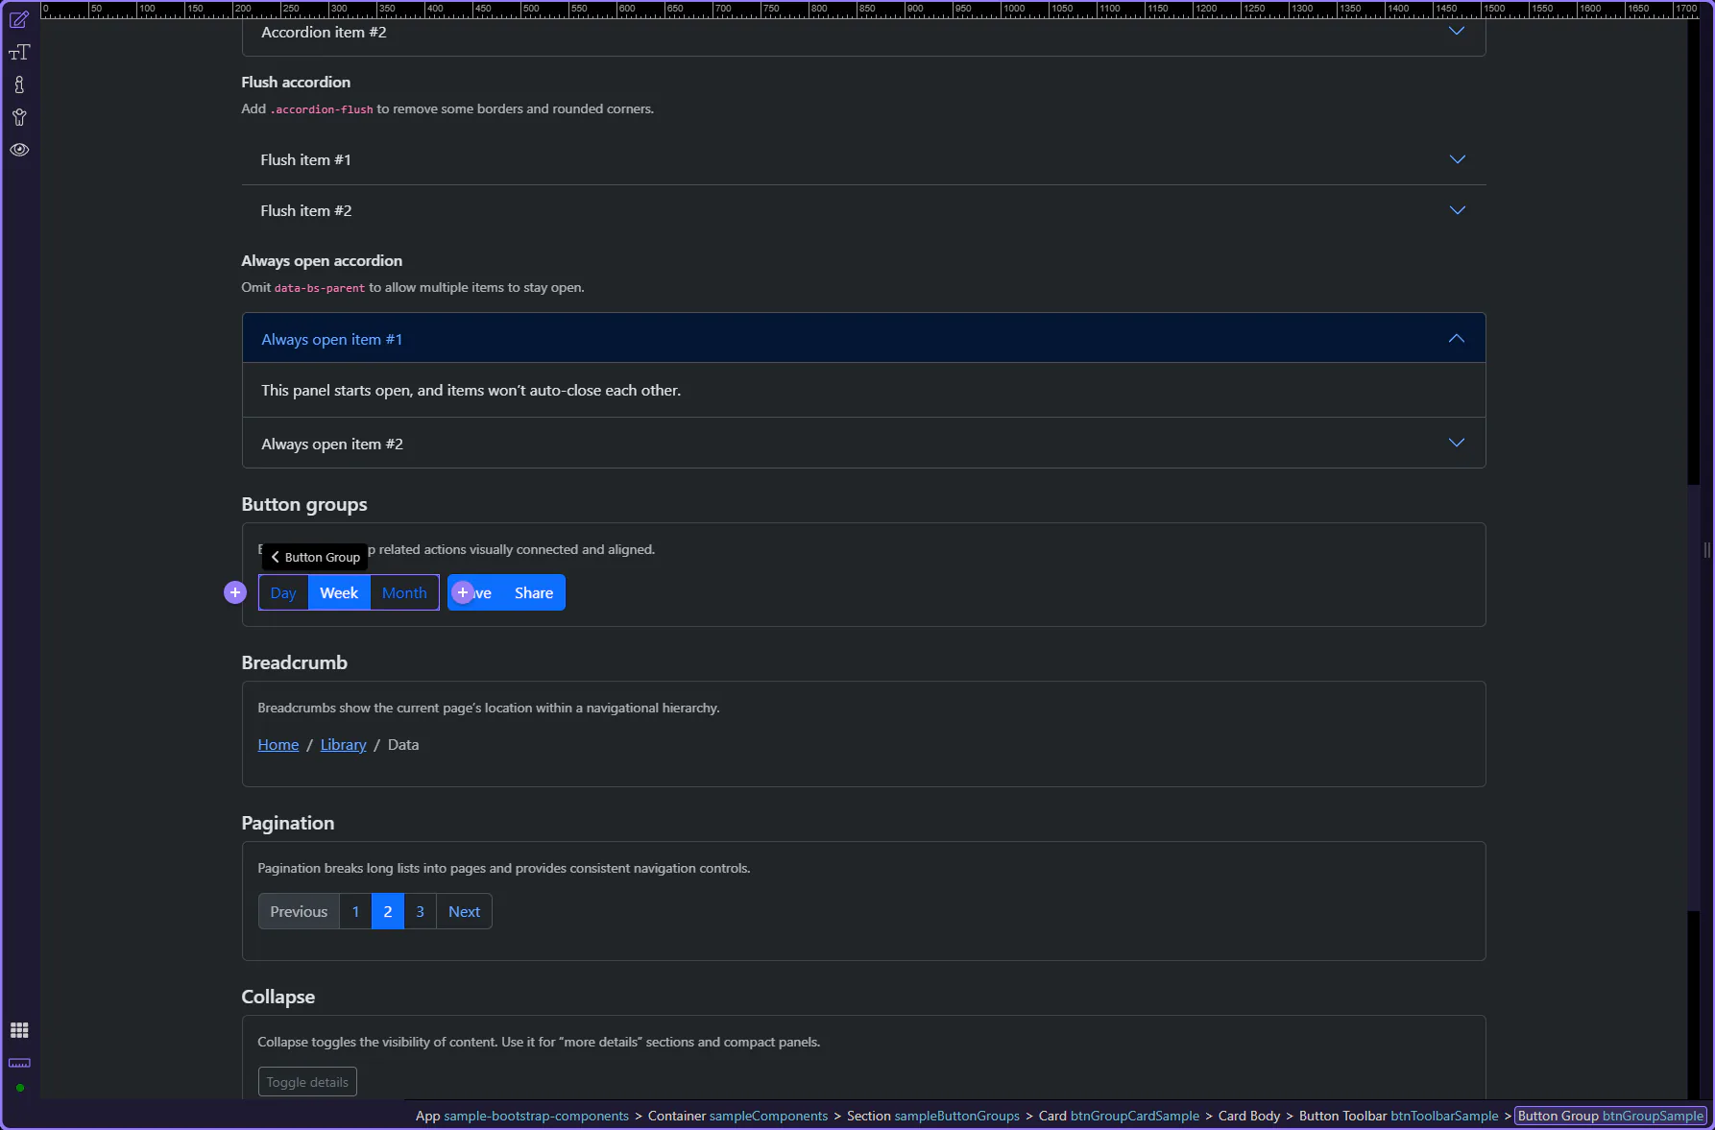Viewport: 1715px width, 1130px height.
Task: Click the person with raised arms icon
Action: (19, 118)
